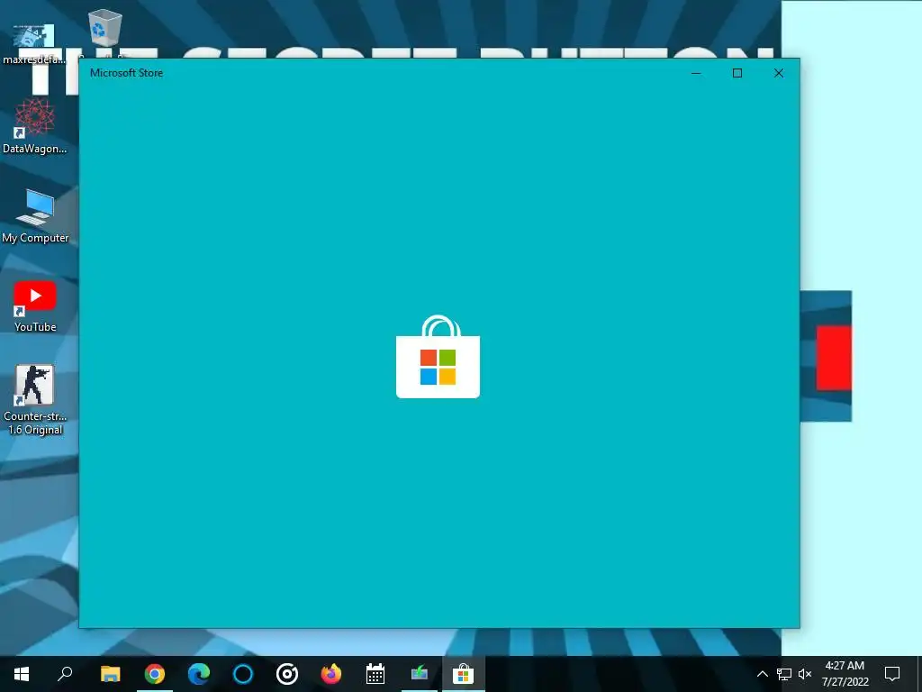
Task: Open the Windows Start menu
Action: tap(22, 674)
